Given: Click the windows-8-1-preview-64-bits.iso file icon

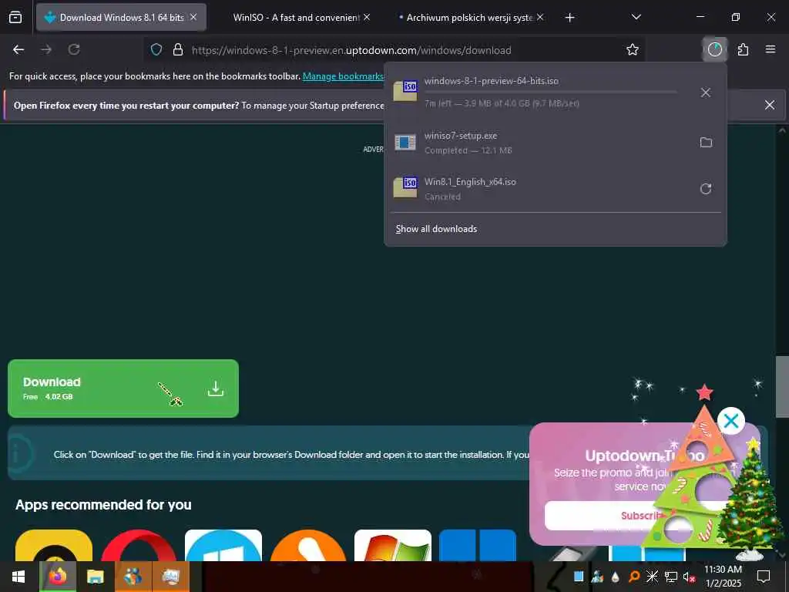Looking at the screenshot, I should coord(405,91).
